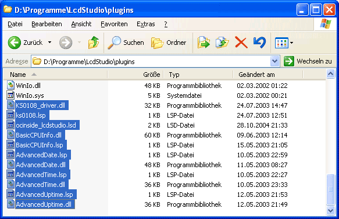Click the green Zurück back arrow icon
The width and height of the screenshot is (339, 219).
pos(15,43)
